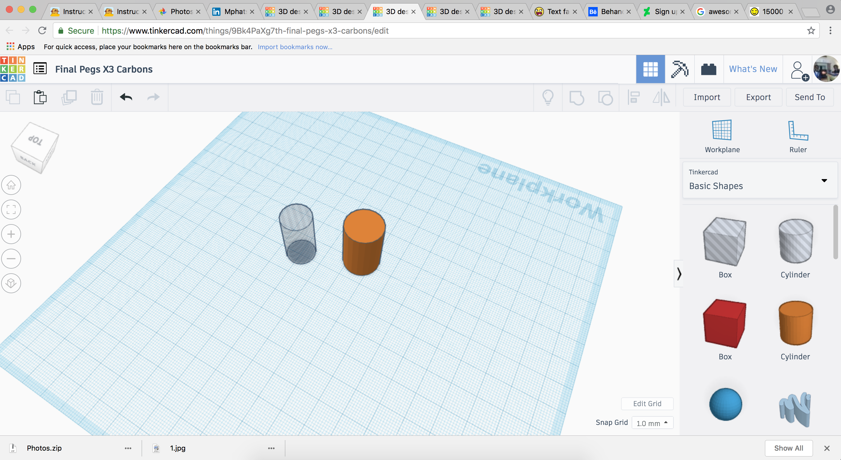Click the Undo arrow icon
The width and height of the screenshot is (841, 460).
point(126,97)
